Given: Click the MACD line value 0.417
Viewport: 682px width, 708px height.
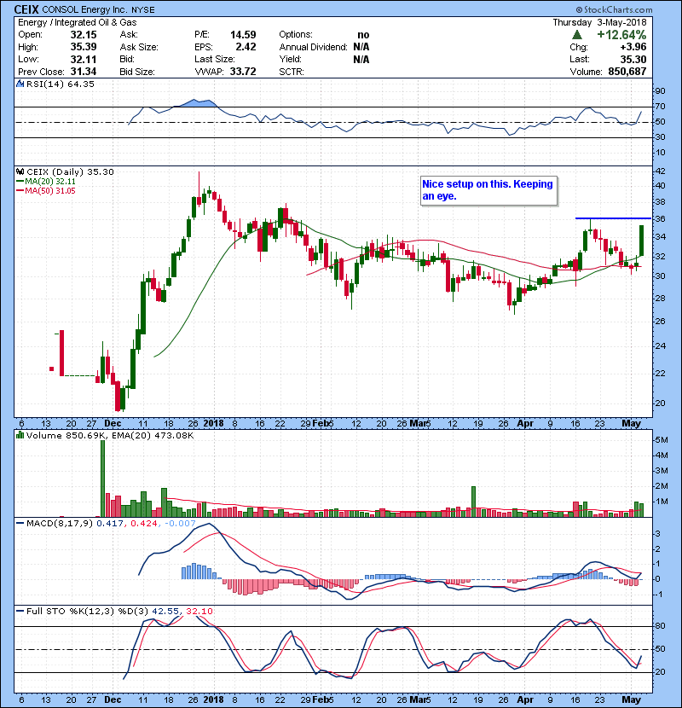Looking at the screenshot, I should click(x=109, y=524).
